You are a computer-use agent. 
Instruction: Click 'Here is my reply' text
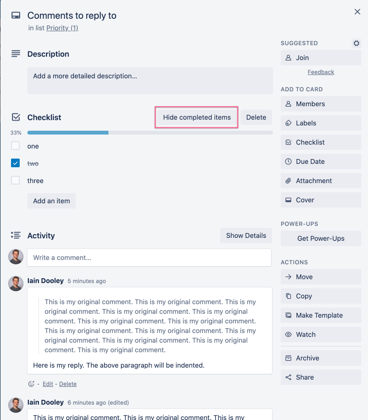click(119, 365)
